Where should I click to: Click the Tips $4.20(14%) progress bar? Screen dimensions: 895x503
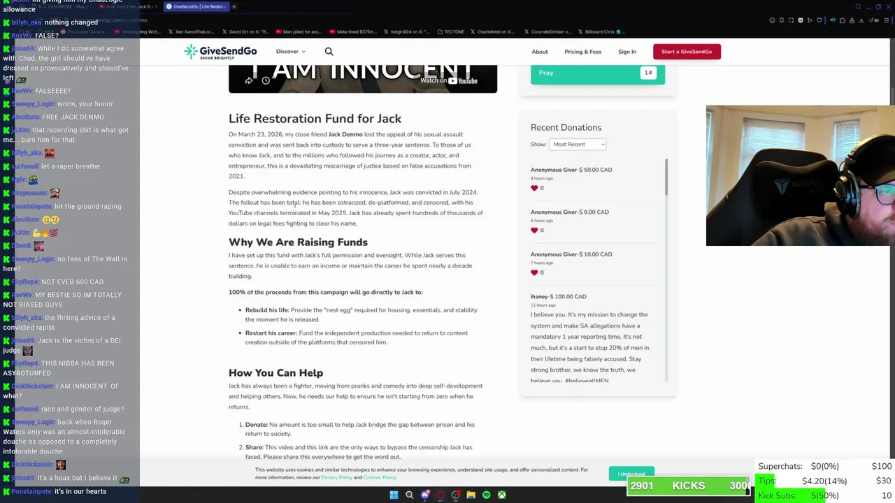point(824,481)
